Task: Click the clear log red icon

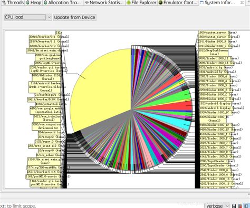Action: (240, 206)
